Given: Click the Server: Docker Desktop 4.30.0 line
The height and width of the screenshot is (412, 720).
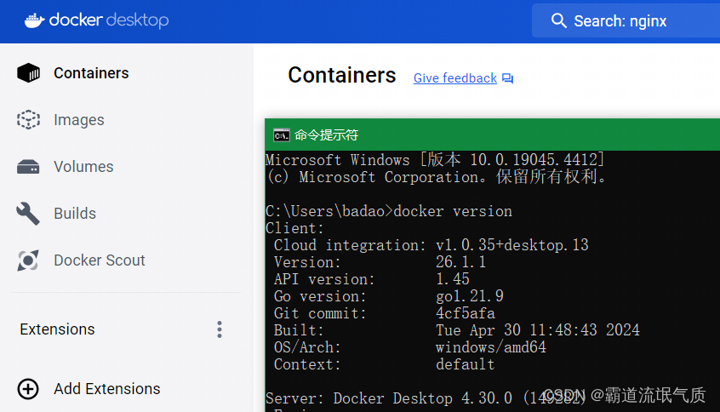Looking at the screenshot, I should [x=426, y=398].
